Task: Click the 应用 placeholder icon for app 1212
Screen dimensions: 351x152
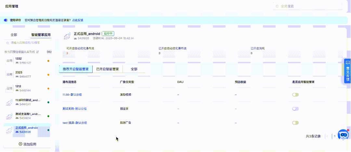Action: coord(9,88)
